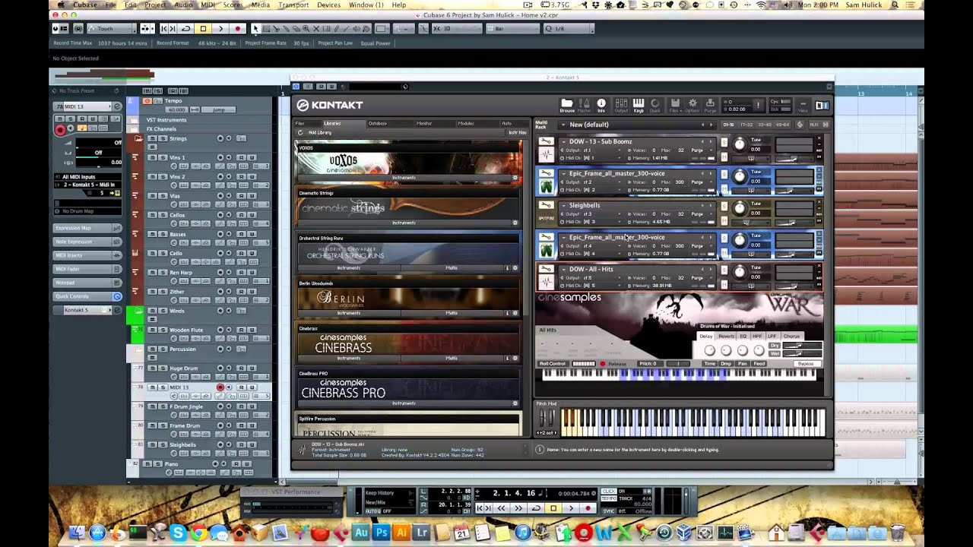The image size is (973, 547).
Task: Click the Stop button in Cubase toolbar
Action: click(203, 29)
